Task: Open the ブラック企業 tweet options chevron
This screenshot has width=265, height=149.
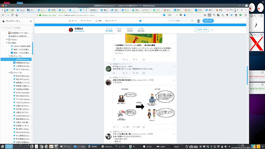Action: (x=174, y=134)
